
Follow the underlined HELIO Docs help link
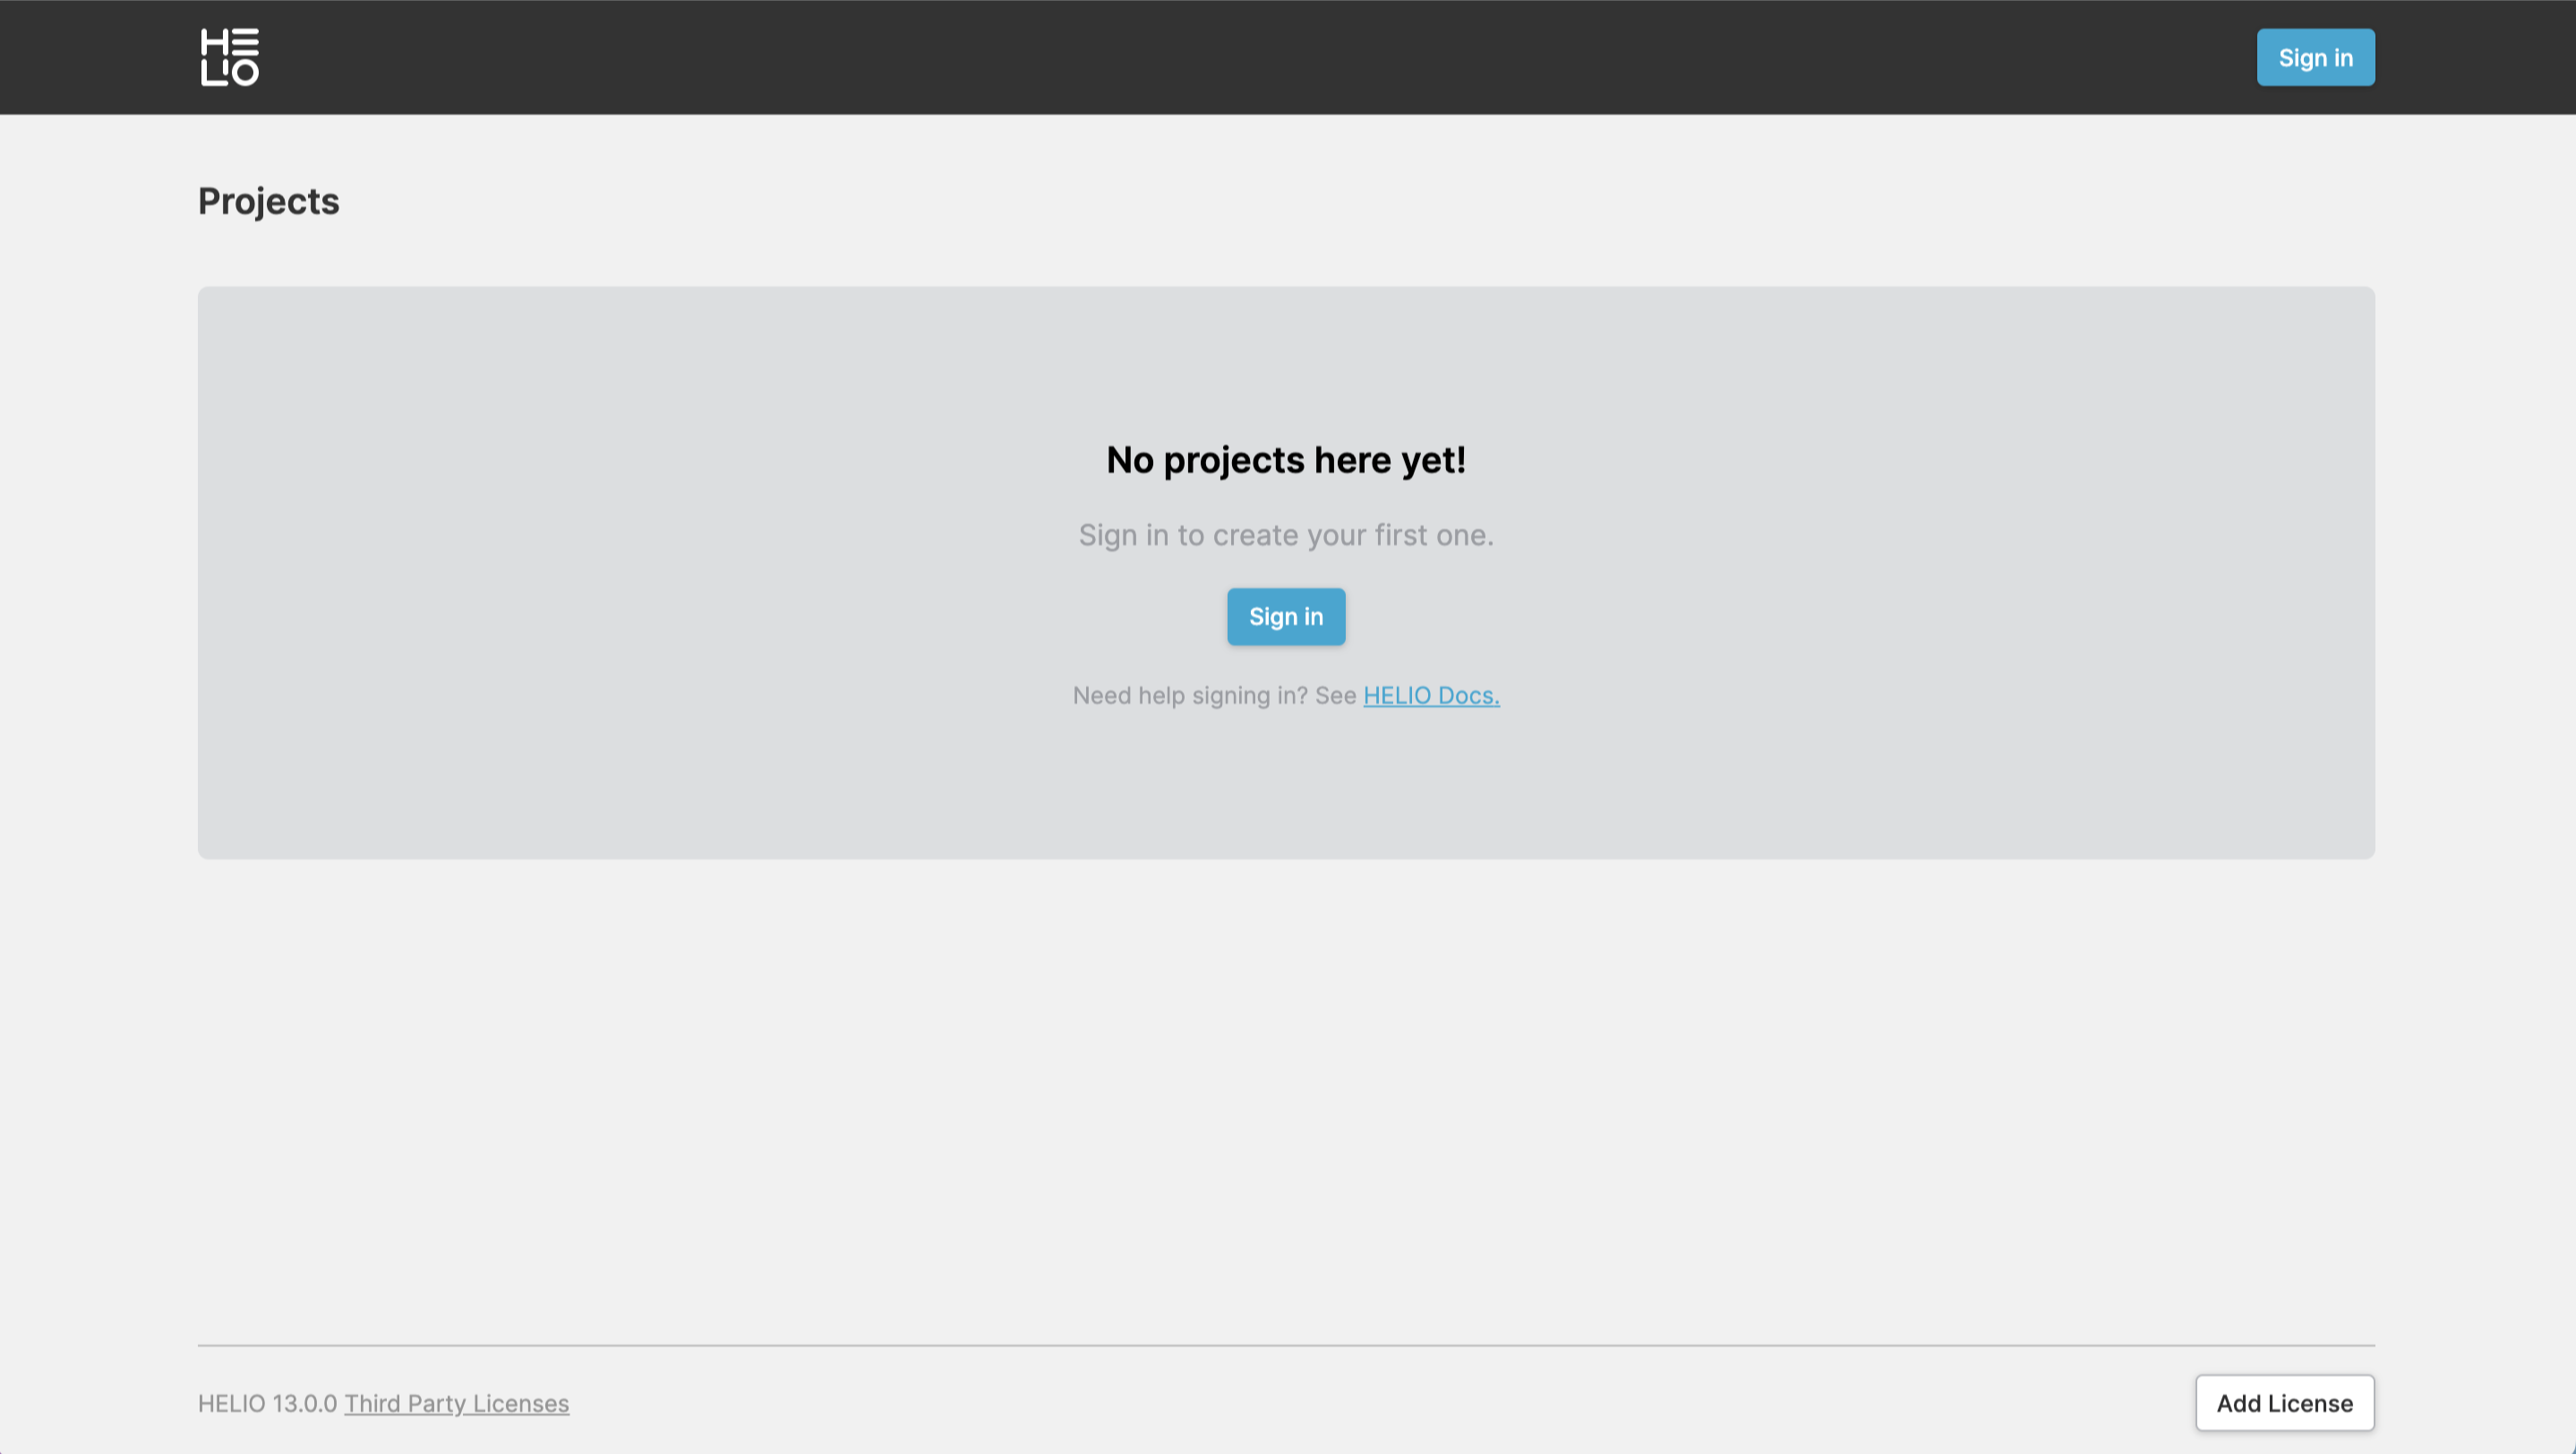(x=1430, y=695)
